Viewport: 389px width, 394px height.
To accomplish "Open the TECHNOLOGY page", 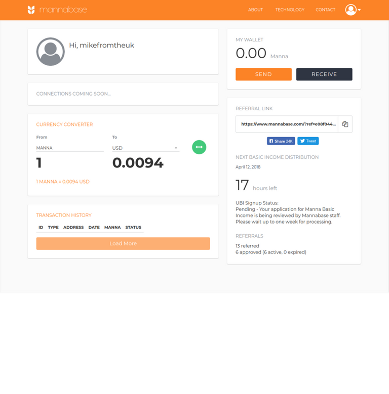I will [x=290, y=10].
